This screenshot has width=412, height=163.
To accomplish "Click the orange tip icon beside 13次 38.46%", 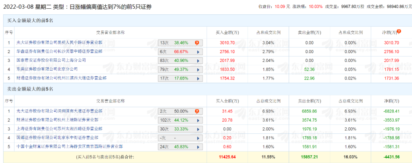I will [x=197, y=43].
